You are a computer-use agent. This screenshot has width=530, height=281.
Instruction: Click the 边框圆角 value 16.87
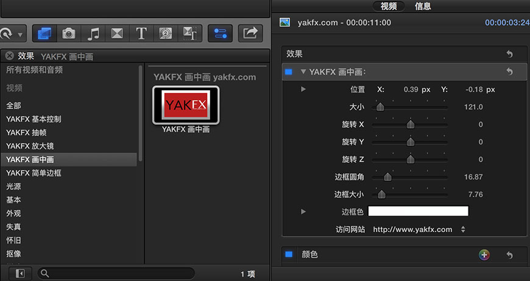(x=473, y=177)
